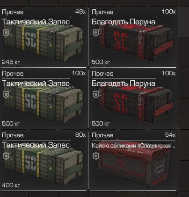
Task: Click the 245 кг weight label
Action: coord(11,62)
